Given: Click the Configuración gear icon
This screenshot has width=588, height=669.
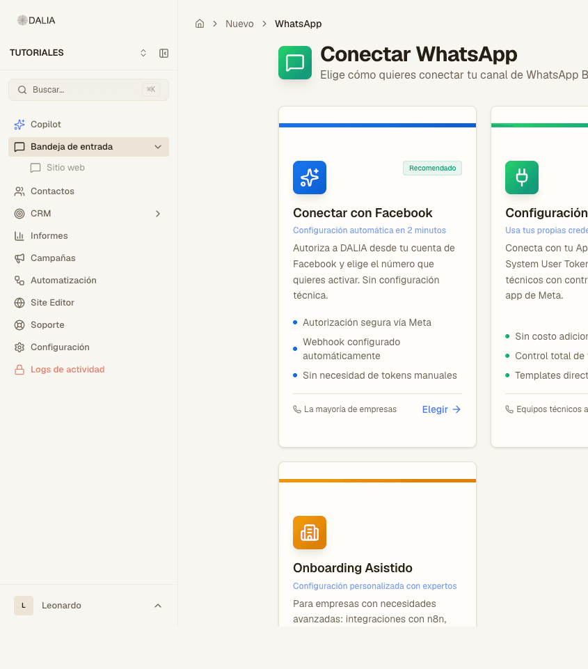Looking at the screenshot, I should pyautogui.click(x=19, y=347).
